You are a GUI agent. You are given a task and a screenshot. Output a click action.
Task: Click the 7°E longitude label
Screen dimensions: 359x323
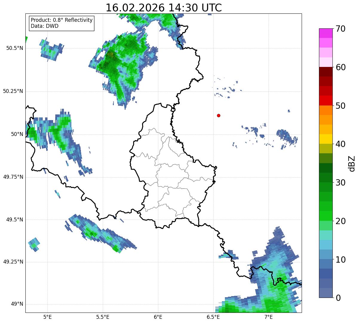(x=269, y=317)
